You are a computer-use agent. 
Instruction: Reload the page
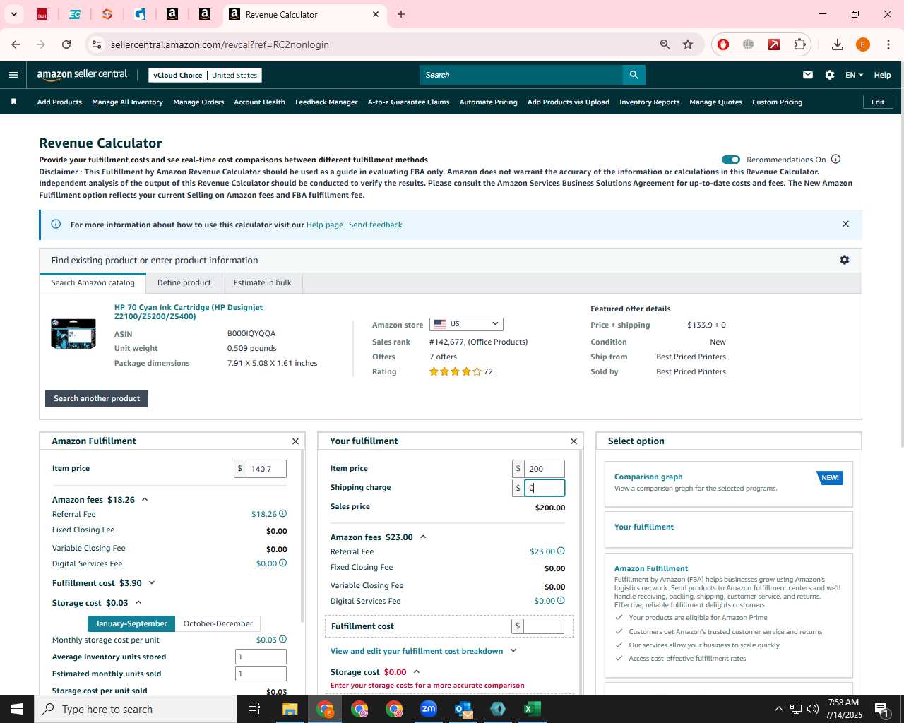point(66,44)
